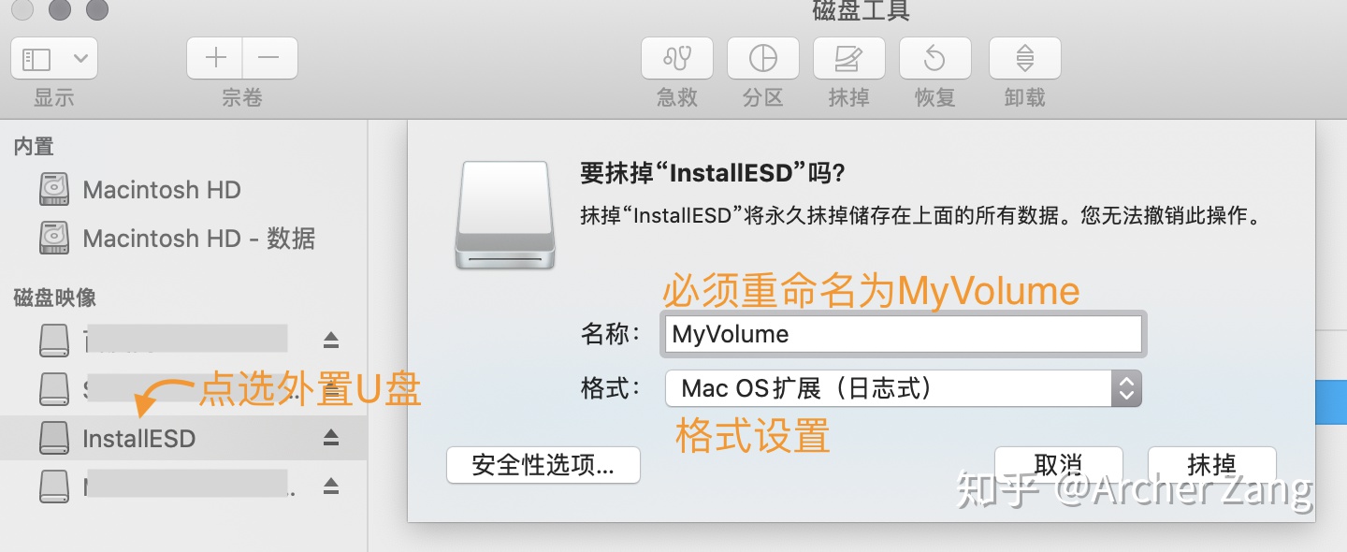Click the add volume (+) icon
Image resolution: width=1347 pixels, height=552 pixels.
point(214,57)
